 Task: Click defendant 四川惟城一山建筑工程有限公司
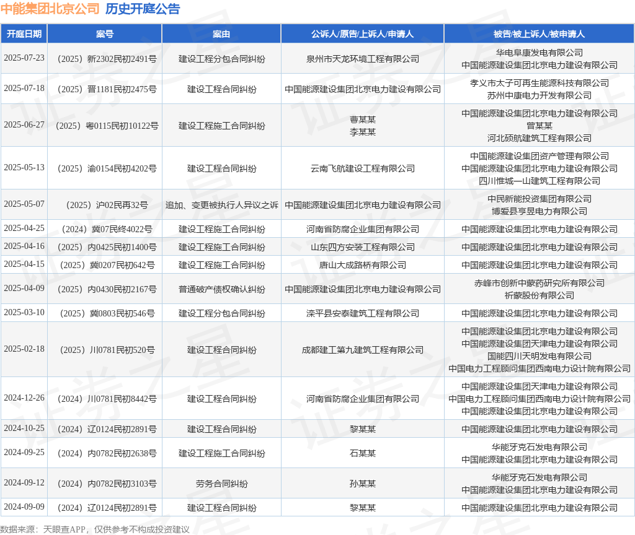540,181
